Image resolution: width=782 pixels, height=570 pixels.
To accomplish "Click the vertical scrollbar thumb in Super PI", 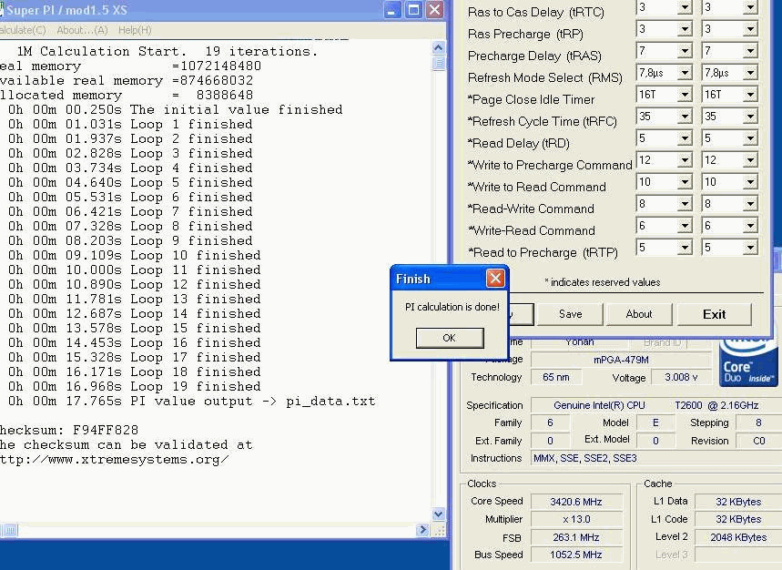I will coord(439,63).
